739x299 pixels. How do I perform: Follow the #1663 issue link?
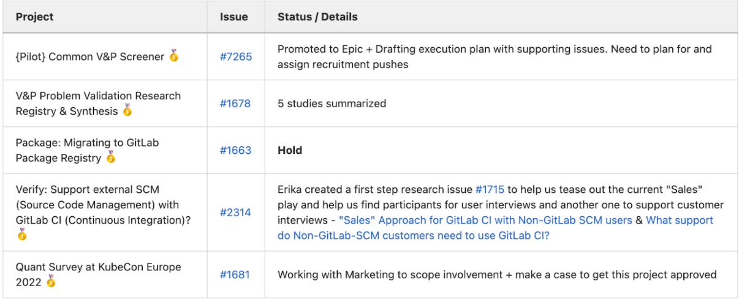[x=235, y=150]
